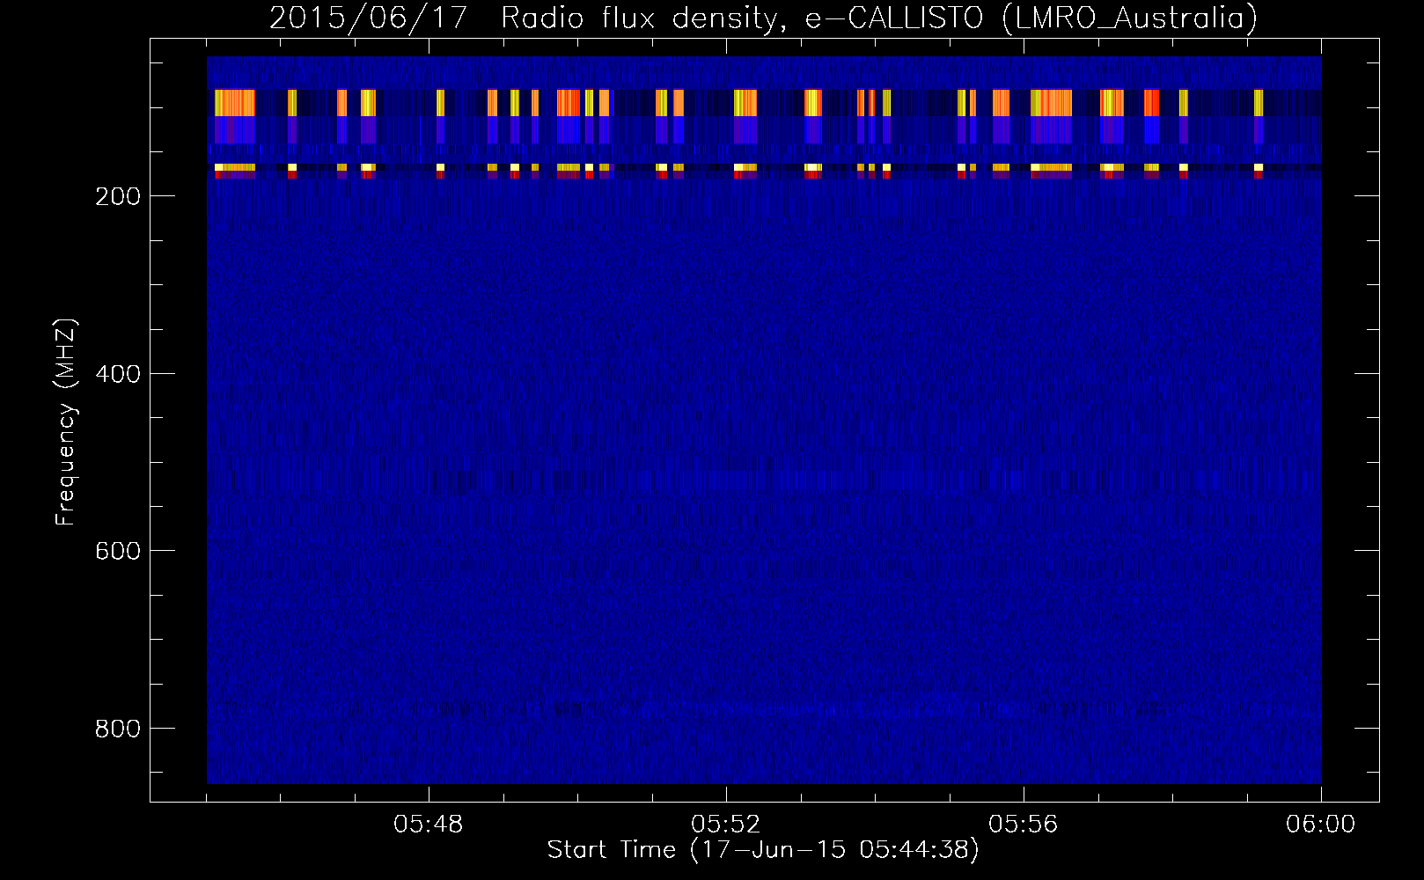Image resolution: width=1424 pixels, height=880 pixels.
Task: Click the 05:56 time tick label
Action: [1024, 825]
